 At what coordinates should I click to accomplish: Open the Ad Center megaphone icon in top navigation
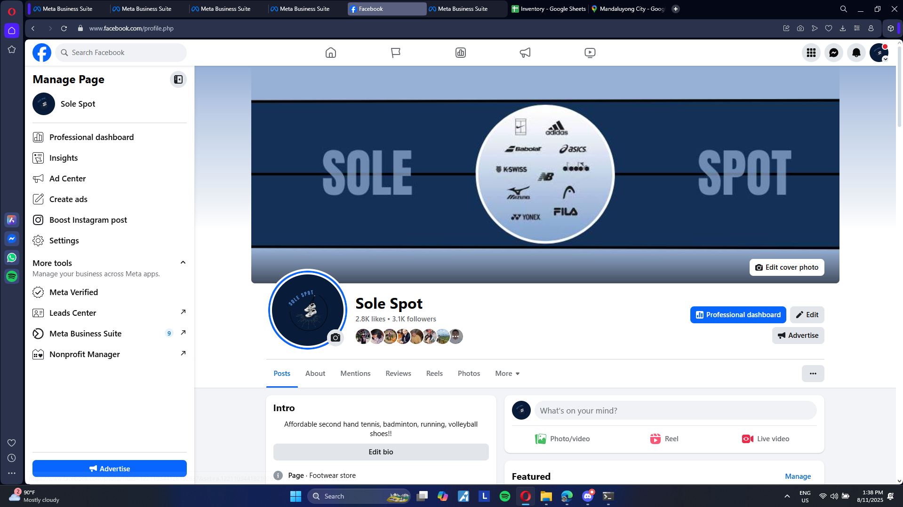click(525, 53)
